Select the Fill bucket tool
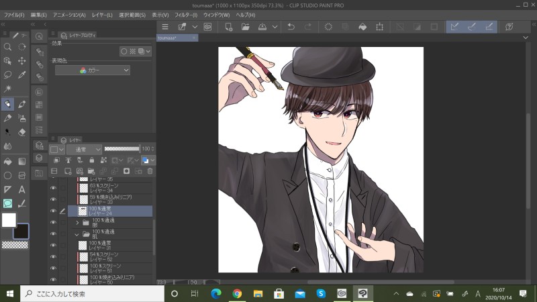This screenshot has width=537, height=302. 7,161
